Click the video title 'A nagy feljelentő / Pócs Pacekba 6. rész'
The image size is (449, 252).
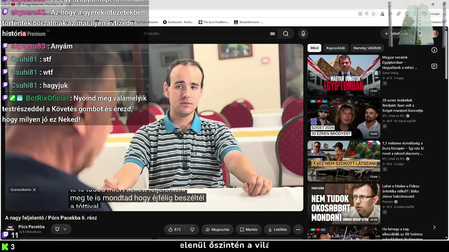(x=51, y=218)
